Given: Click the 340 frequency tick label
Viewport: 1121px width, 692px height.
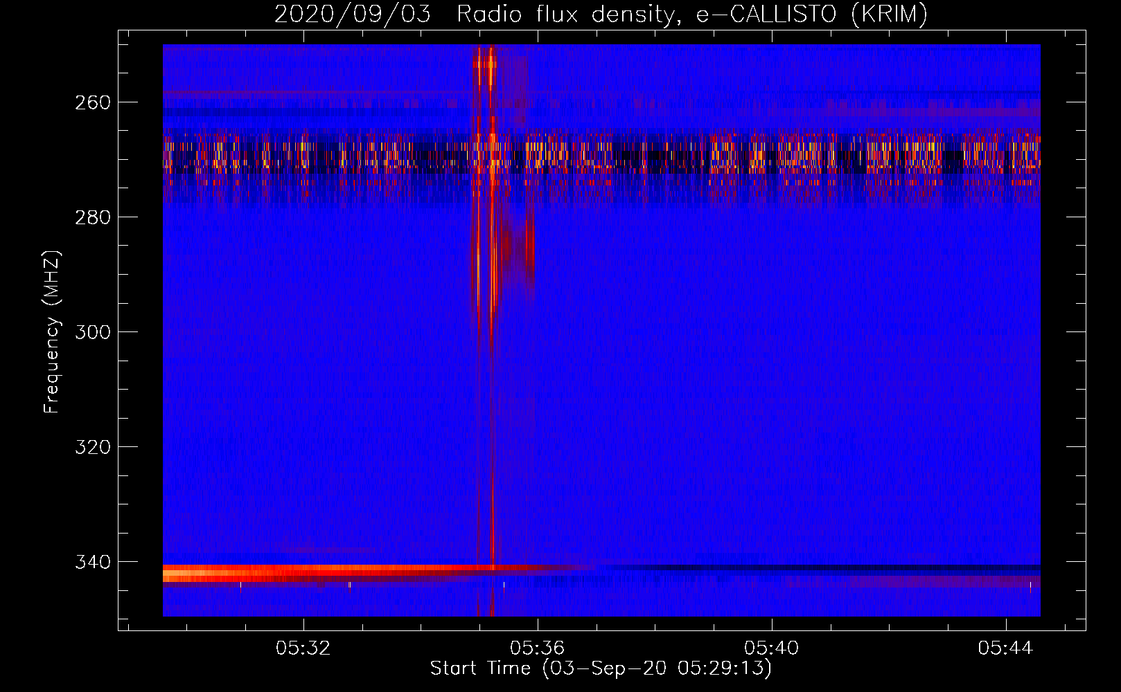Looking at the screenshot, I should (92, 562).
